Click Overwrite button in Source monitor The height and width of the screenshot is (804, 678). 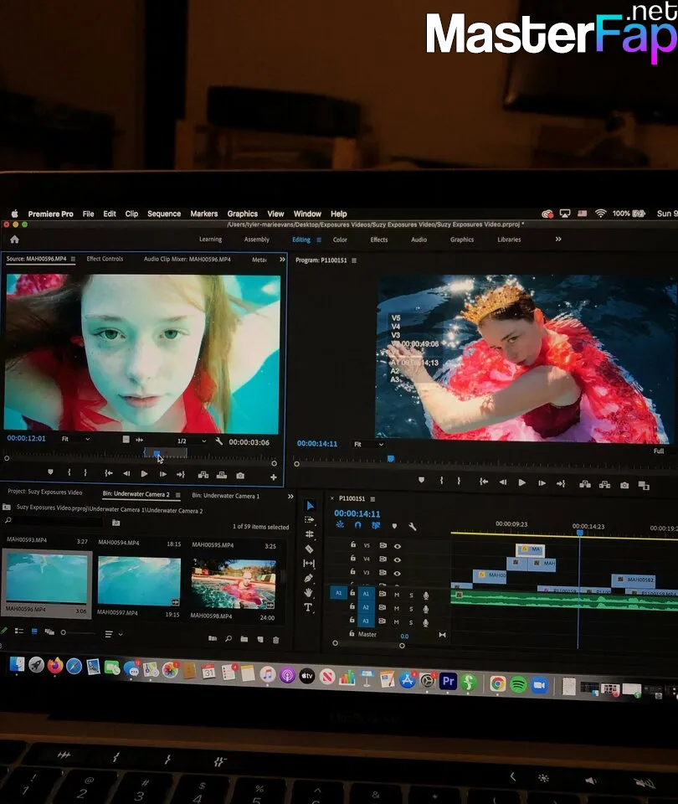point(221,475)
